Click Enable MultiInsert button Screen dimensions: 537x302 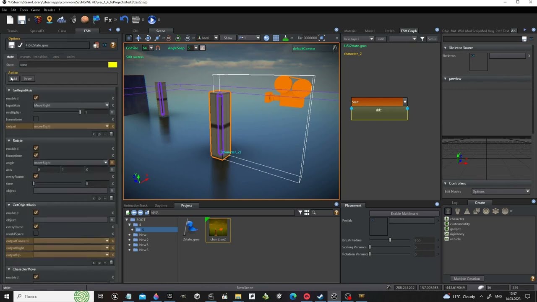[404, 213]
